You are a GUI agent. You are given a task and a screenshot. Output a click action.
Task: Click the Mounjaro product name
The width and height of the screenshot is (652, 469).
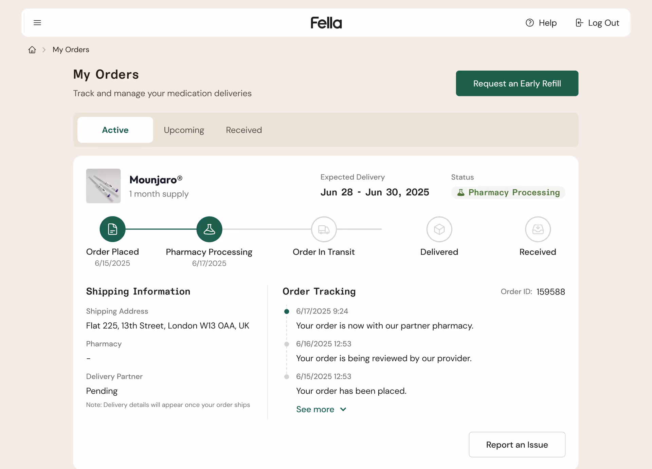pos(156,180)
